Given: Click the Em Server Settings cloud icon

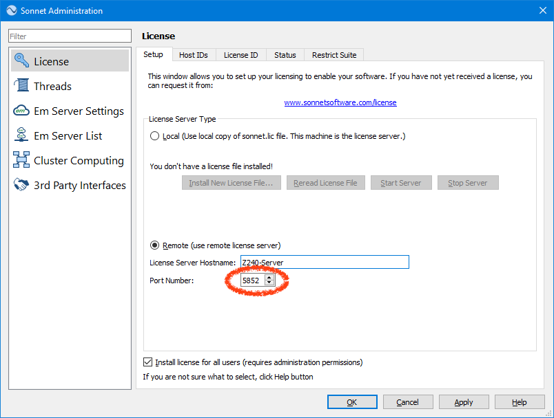Looking at the screenshot, I should point(21,111).
